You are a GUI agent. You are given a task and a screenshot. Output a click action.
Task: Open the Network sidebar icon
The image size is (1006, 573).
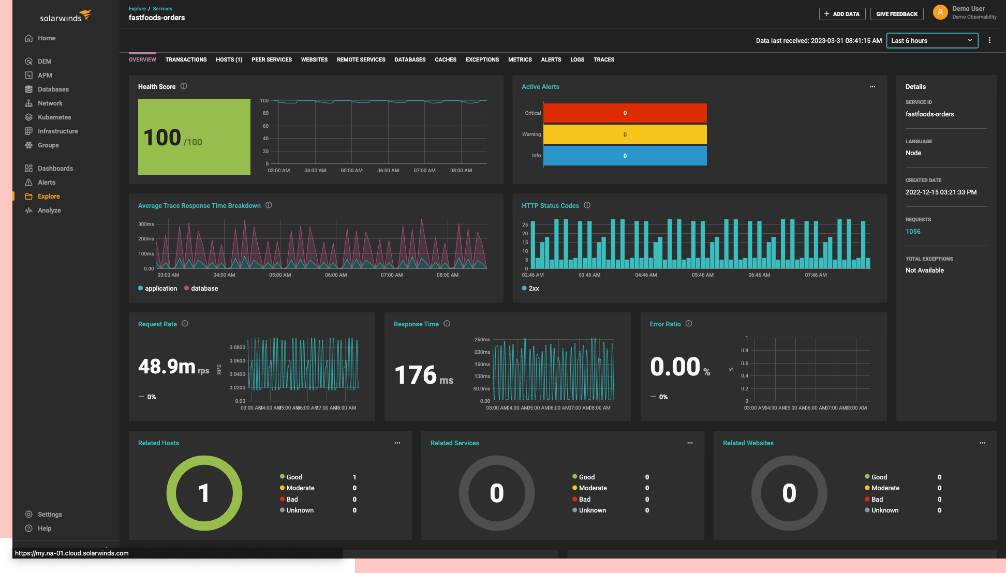click(x=29, y=103)
